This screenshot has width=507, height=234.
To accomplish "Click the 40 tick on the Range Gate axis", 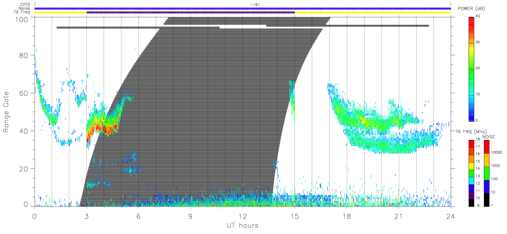I will (24, 131).
